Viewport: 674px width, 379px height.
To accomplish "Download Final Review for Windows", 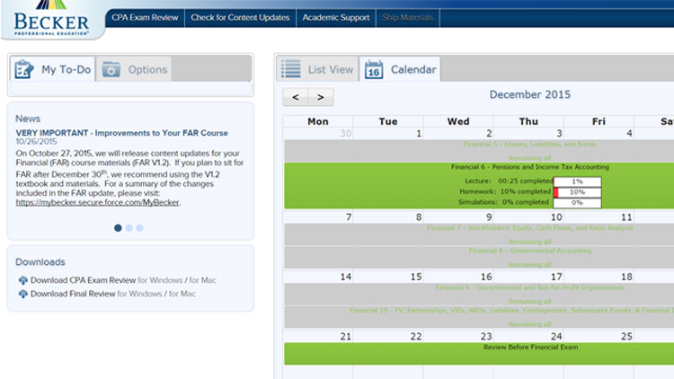I will tap(139, 294).
